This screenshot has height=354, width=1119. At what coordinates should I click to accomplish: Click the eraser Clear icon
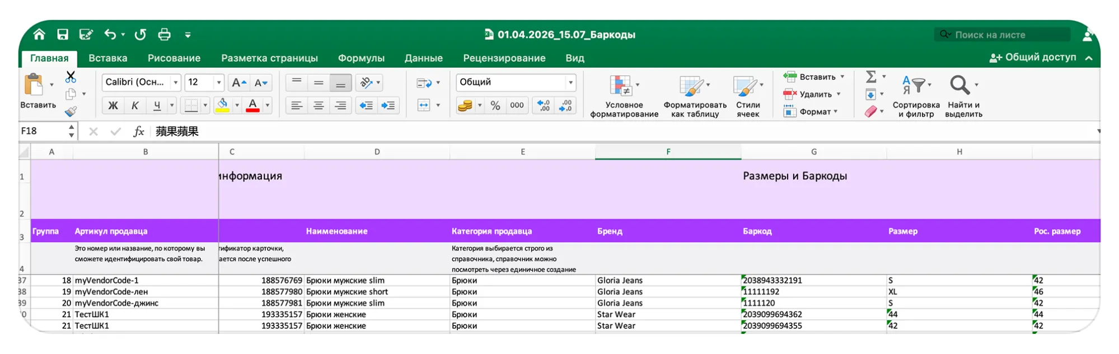pos(871,112)
